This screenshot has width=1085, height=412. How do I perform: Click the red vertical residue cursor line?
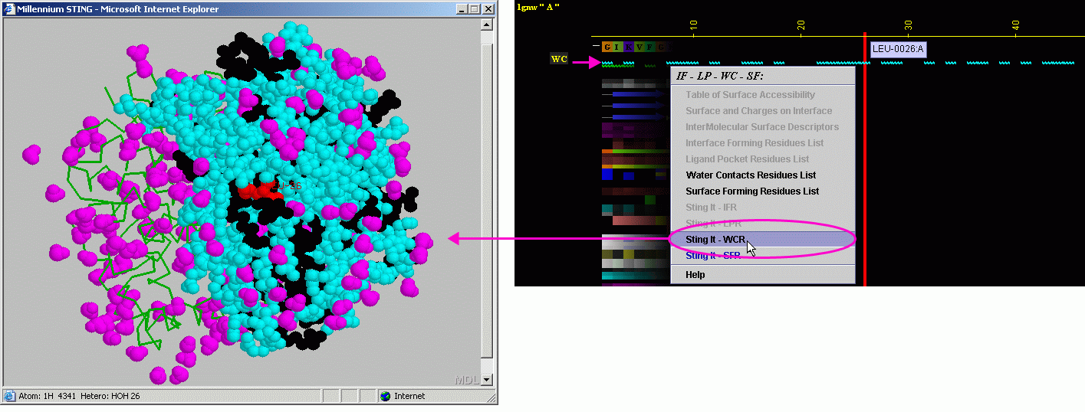[865, 159]
